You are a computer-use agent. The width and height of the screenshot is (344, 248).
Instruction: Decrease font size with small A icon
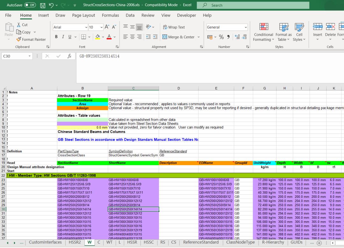114,27
